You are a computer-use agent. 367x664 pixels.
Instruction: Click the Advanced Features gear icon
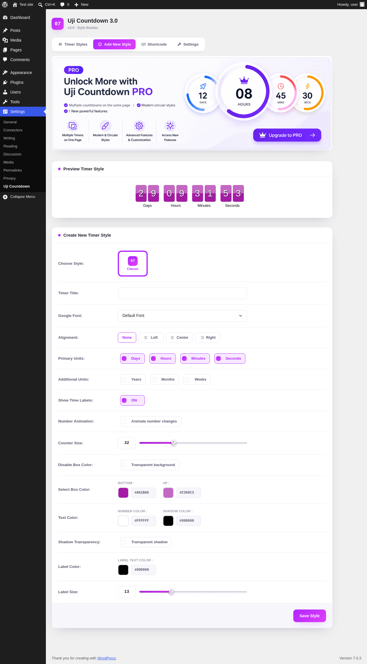coord(139,126)
